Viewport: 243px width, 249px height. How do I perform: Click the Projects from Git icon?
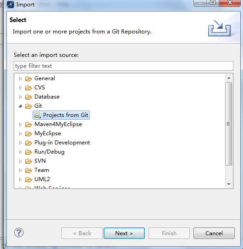tap(37, 115)
